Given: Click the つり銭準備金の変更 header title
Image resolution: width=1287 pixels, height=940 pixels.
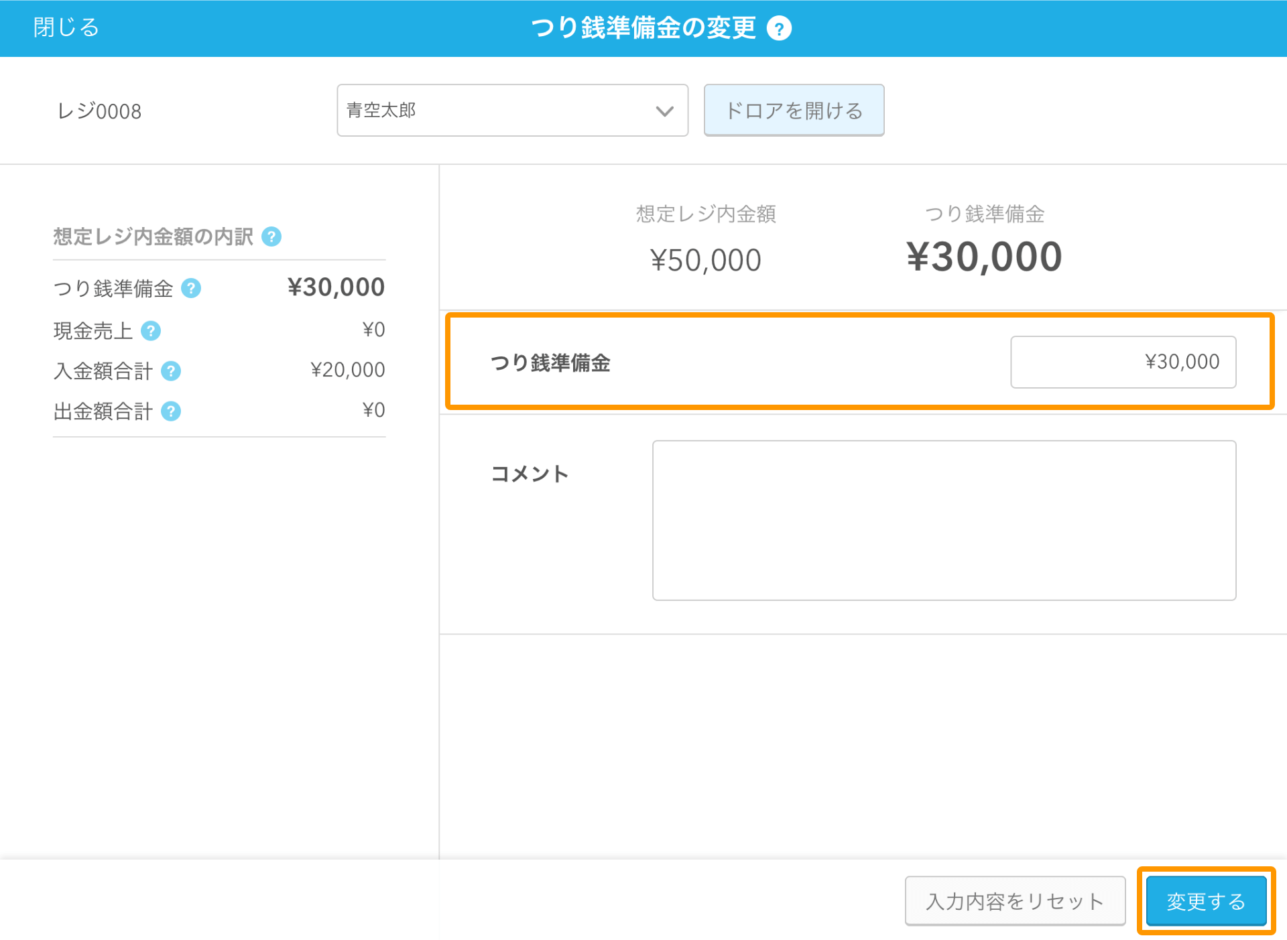Looking at the screenshot, I should coord(643,27).
